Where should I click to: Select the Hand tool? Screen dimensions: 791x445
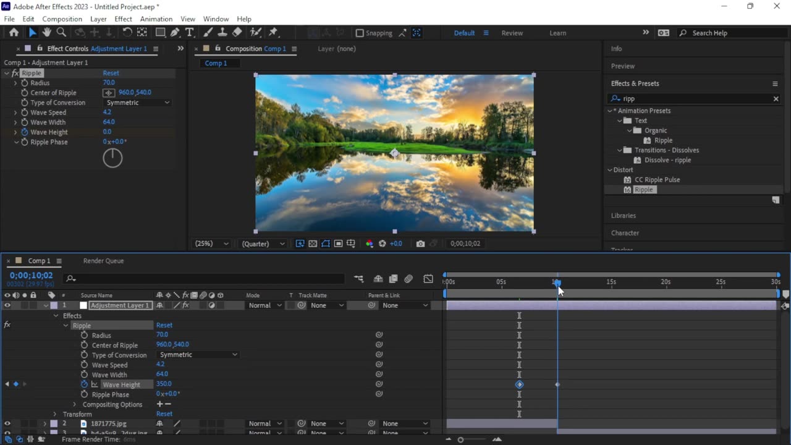(x=46, y=33)
